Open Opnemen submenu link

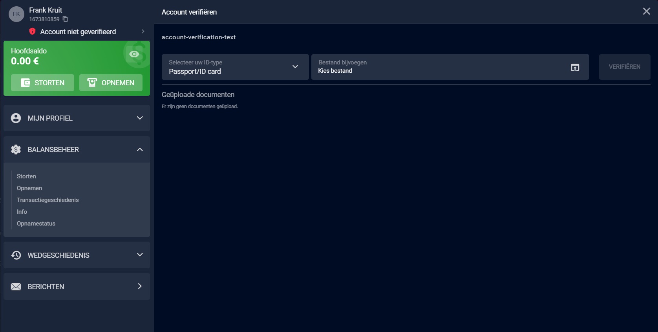click(x=29, y=188)
